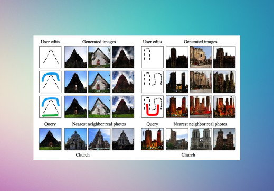Click "Nearest neighbor real photos" above the Notre-Dame photo
274x191 pixels.
click(201, 124)
